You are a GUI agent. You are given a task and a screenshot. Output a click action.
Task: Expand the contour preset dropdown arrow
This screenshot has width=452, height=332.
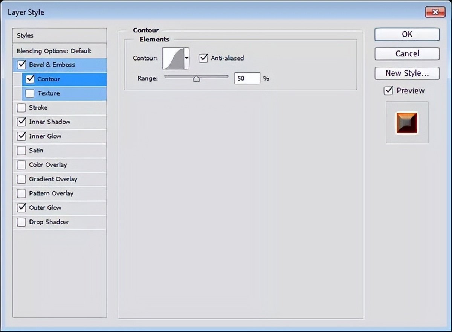click(186, 58)
